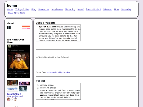Viewport: 143px width, 107px height.
Task: Click the 'home' page title
Action: [12, 6]
